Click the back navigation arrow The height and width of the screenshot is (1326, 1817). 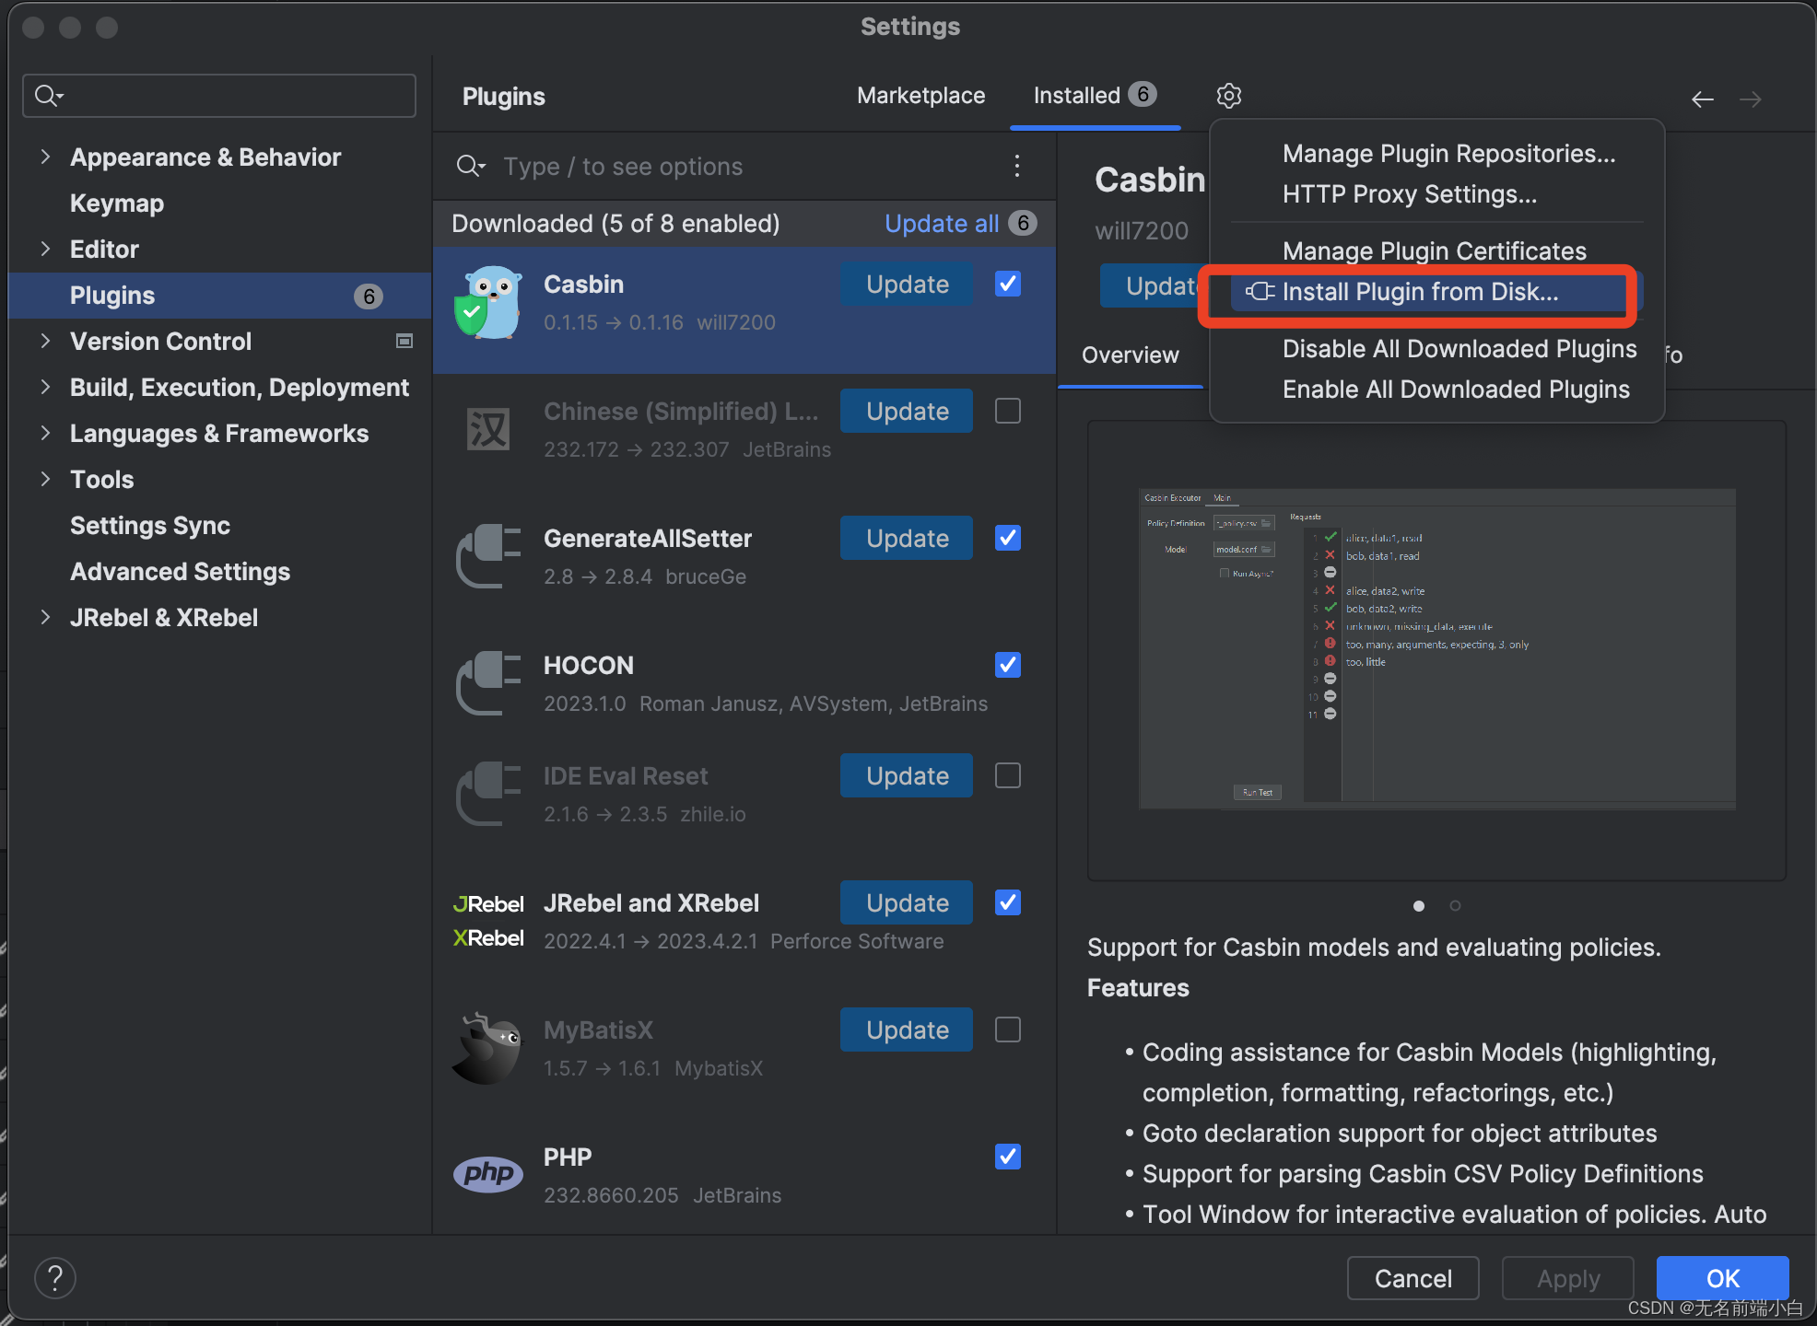point(1702,99)
